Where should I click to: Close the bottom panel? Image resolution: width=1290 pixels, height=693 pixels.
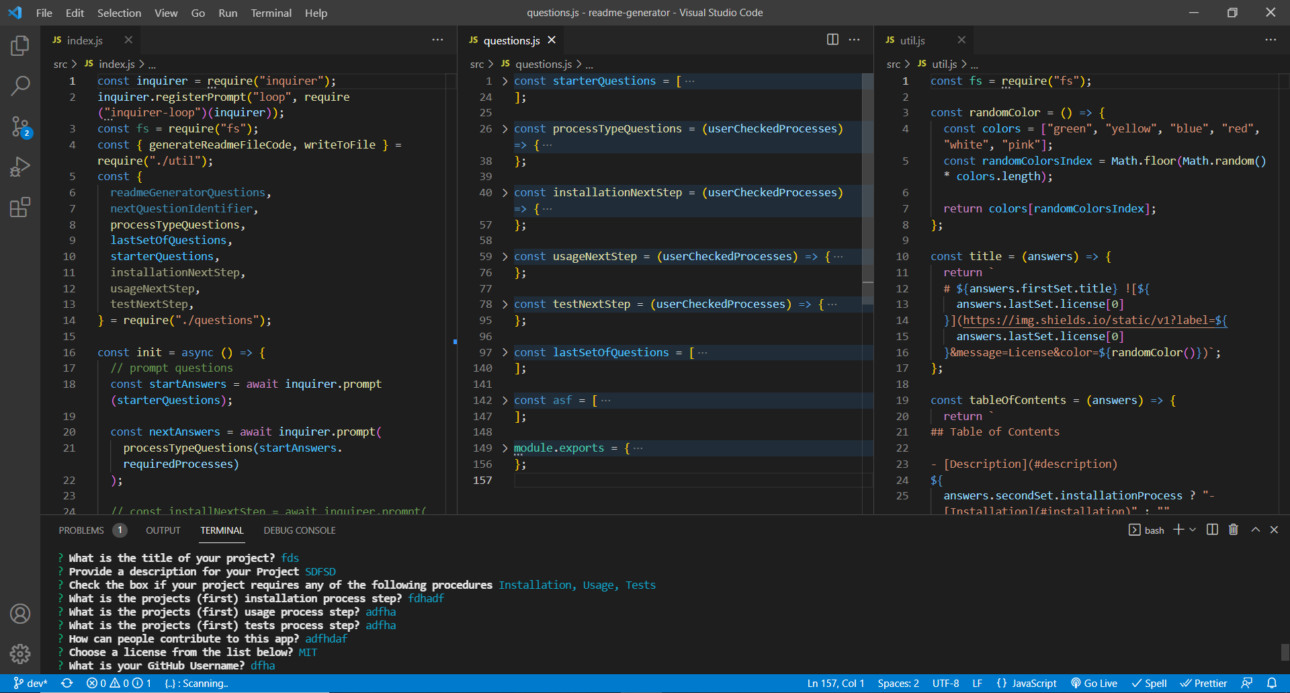[1274, 530]
